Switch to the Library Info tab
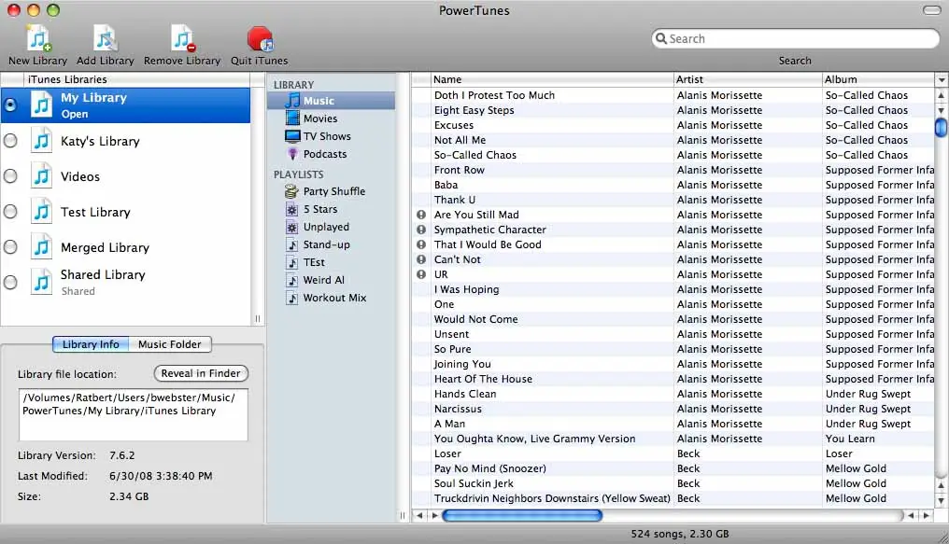Image resolution: width=949 pixels, height=544 pixels. click(x=91, y=344)
